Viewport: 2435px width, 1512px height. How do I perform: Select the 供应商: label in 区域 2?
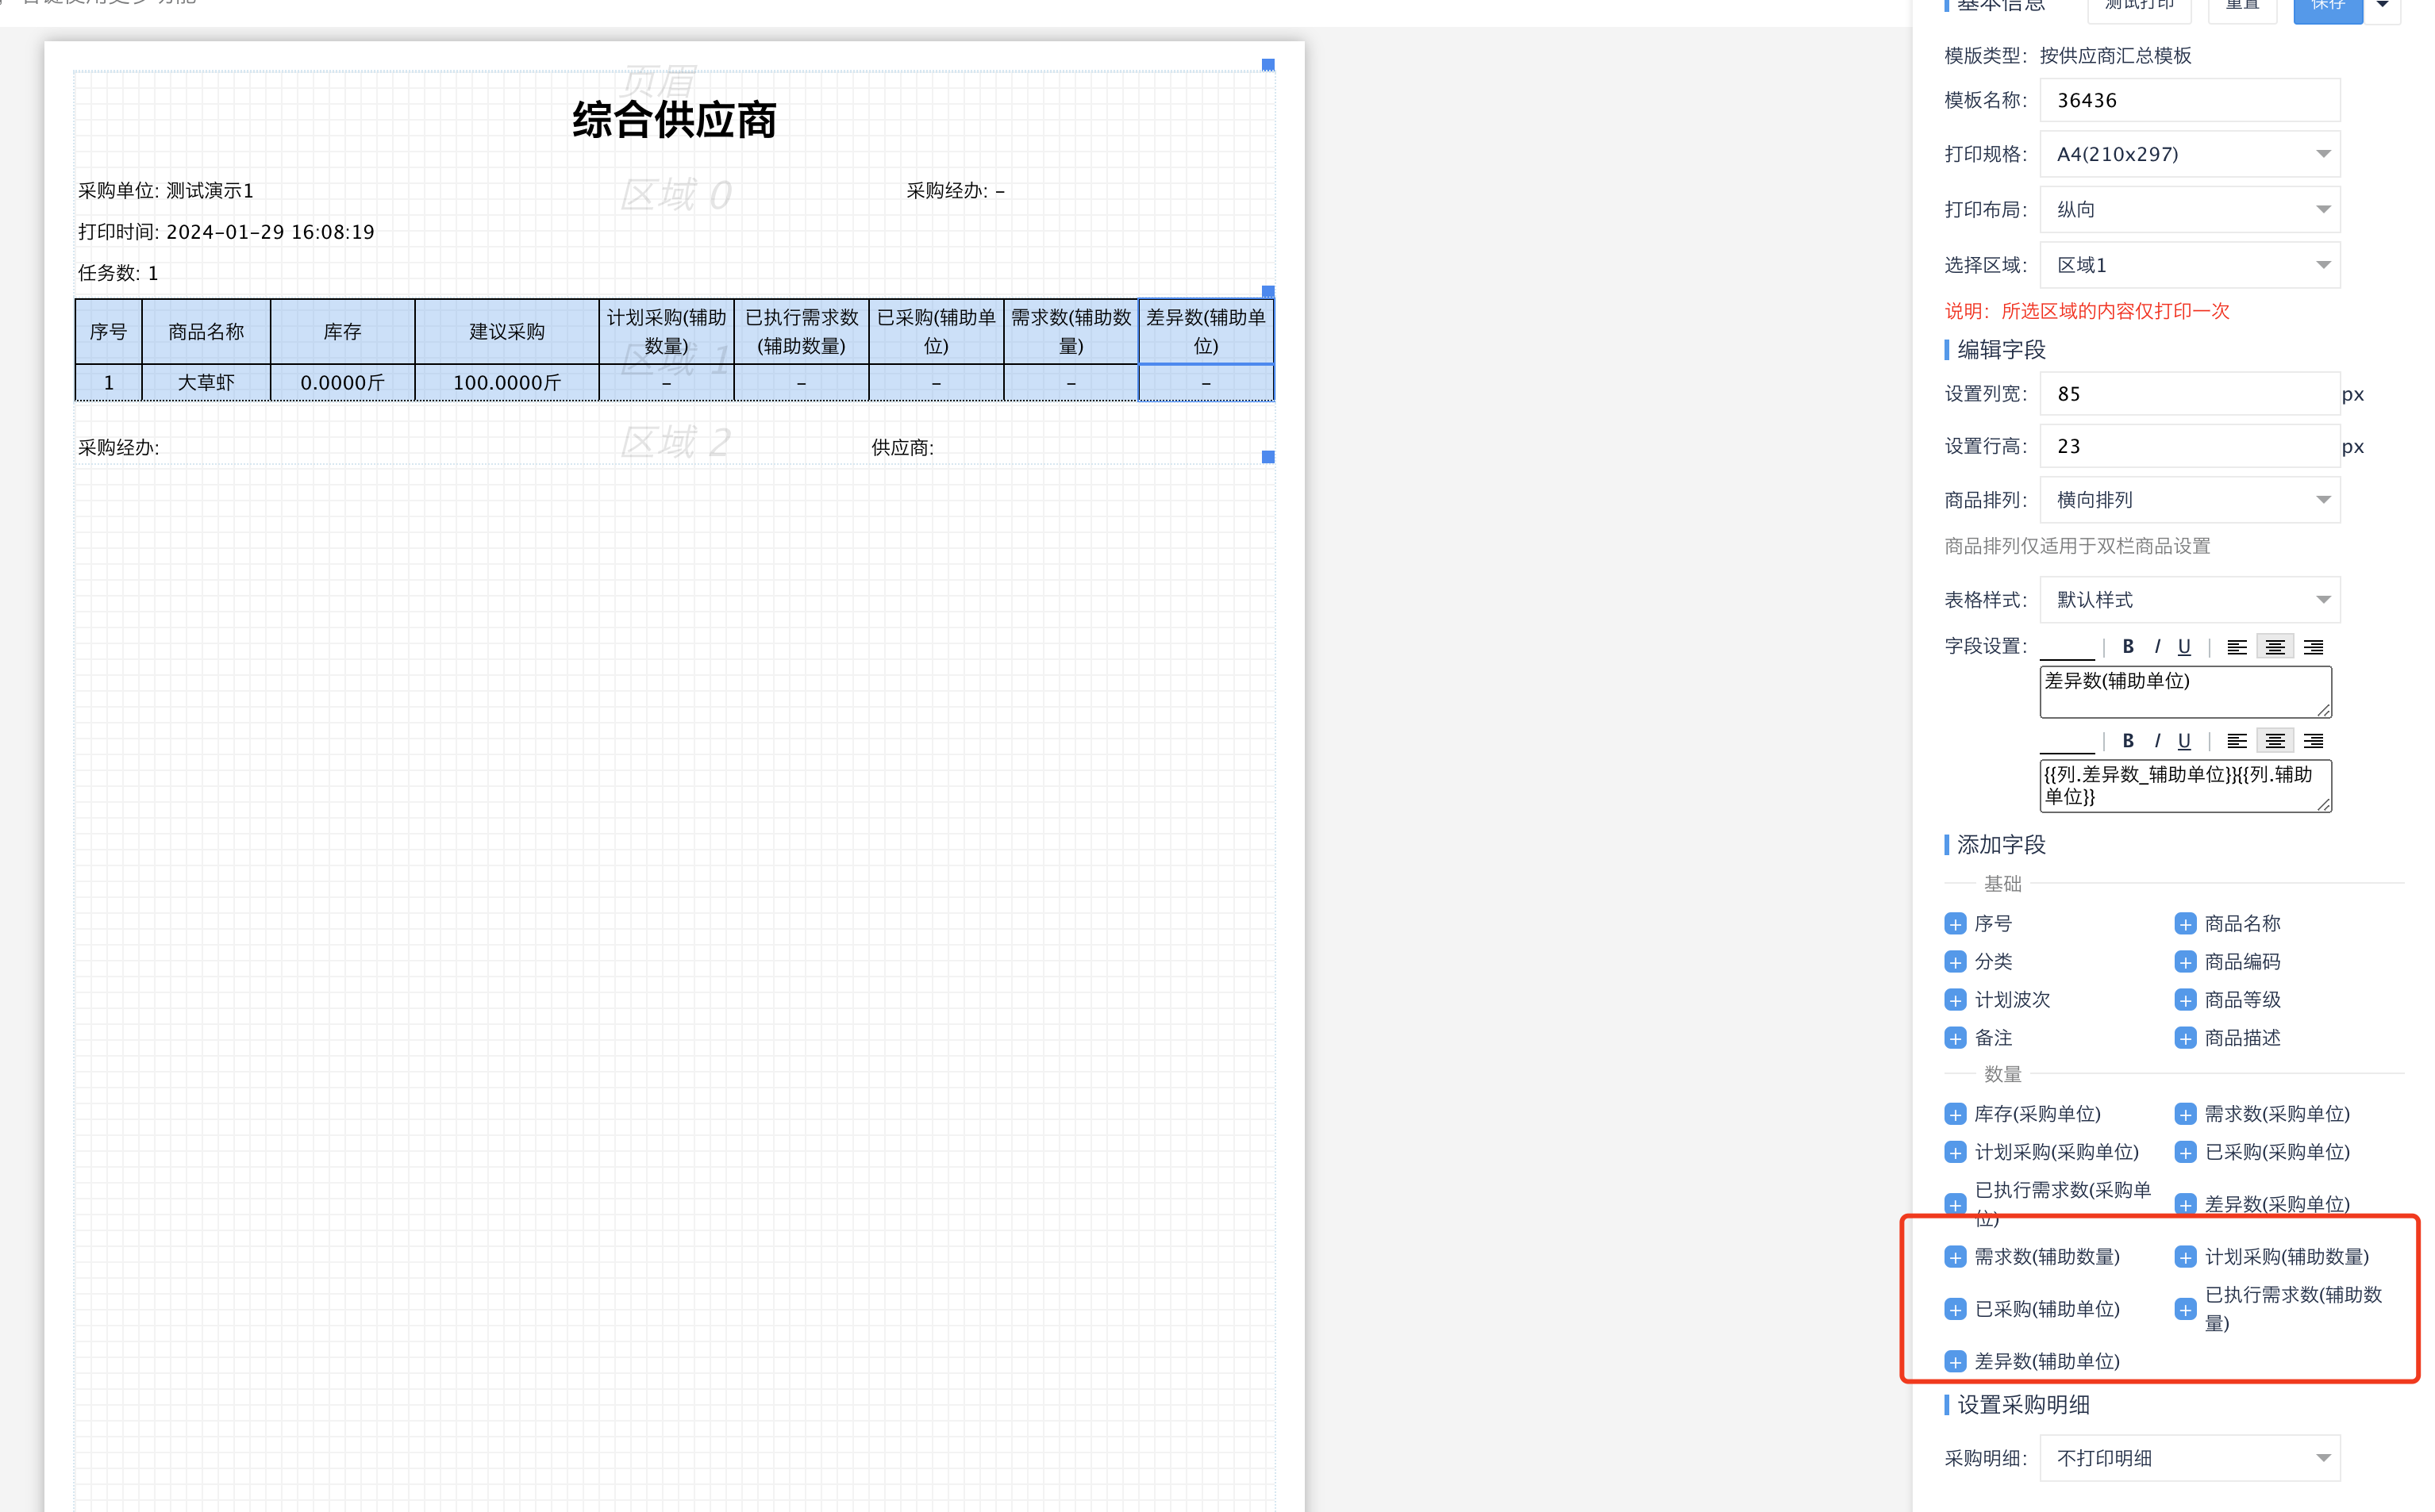click(902, 447)
